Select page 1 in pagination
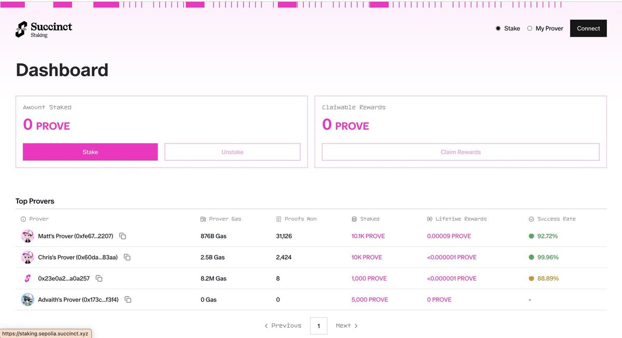The height and width of the screenshot is (338, 622). (x=319, y=326)
